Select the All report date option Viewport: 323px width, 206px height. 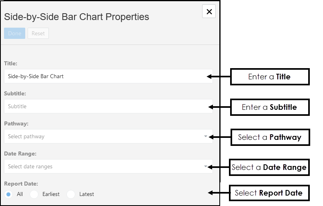click(x=8, y=194)
